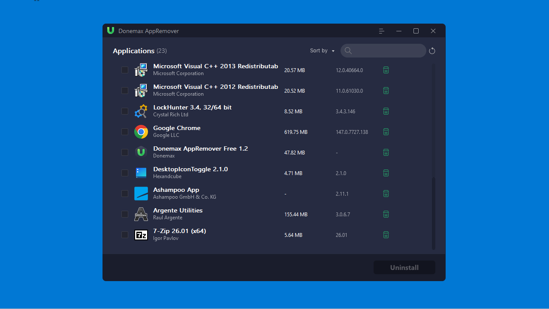Click the LockHunter 3.4, 32/64 bit name
The height and width of the screenshot is (309, 549).
(192, 107)
